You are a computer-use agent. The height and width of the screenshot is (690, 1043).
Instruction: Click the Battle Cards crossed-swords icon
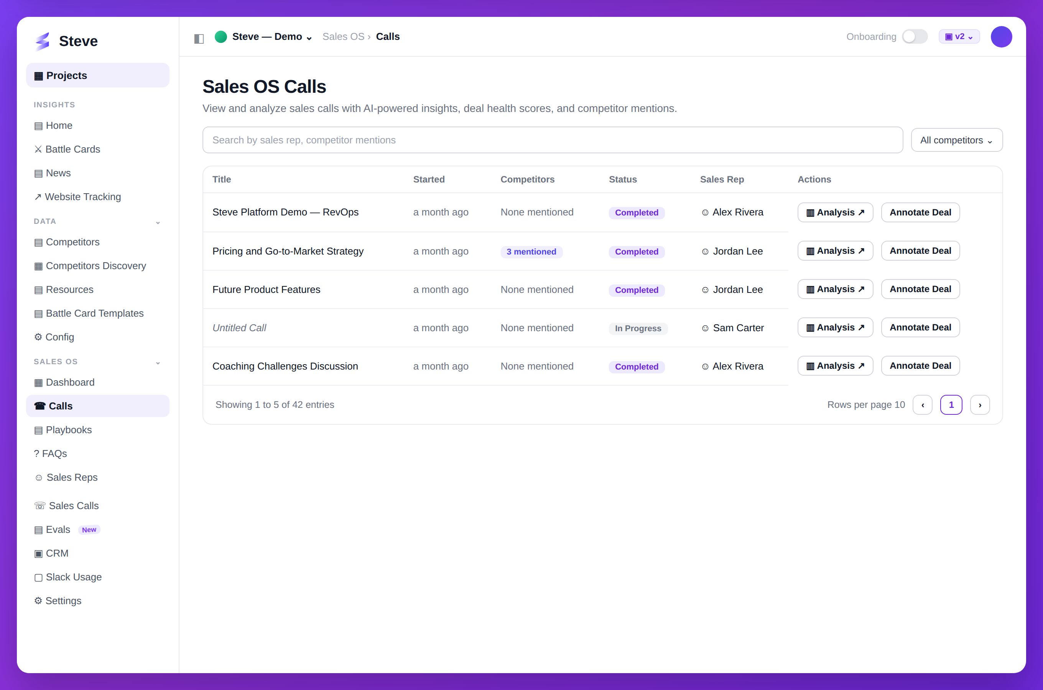tap(38, 149)
